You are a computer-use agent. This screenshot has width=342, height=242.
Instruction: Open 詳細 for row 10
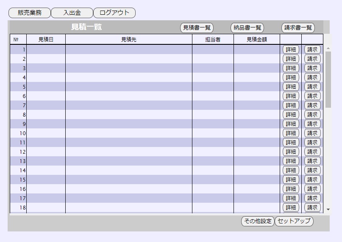point(291,133)
